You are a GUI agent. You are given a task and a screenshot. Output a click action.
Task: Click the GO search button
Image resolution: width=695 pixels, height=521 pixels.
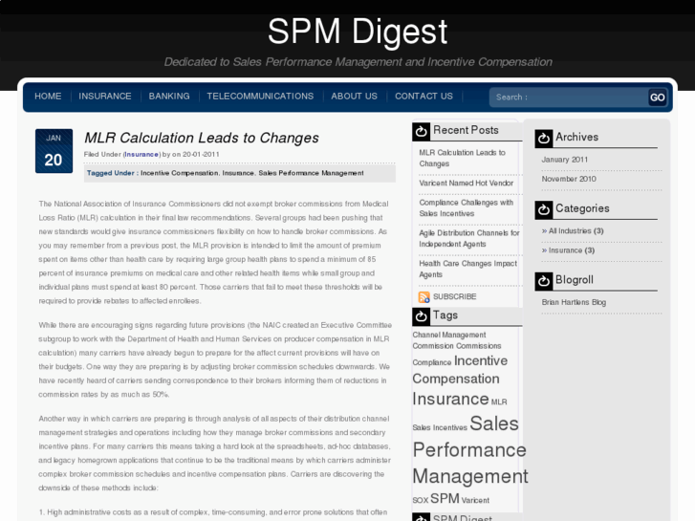658,98
